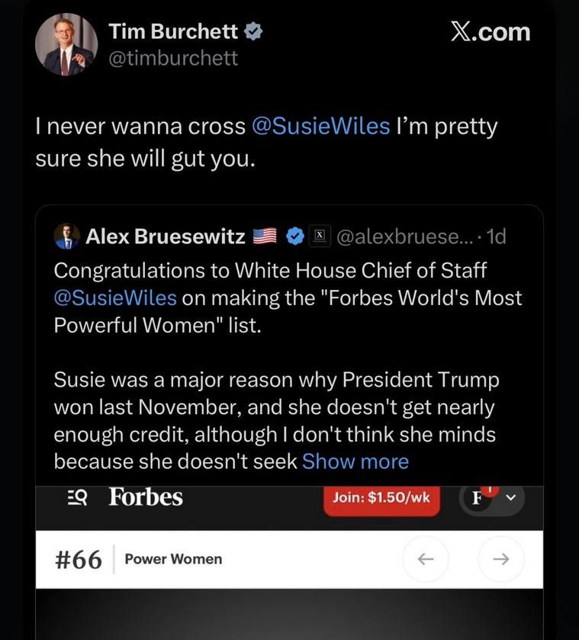Click the X.com logo

click(x=490, y=31)
